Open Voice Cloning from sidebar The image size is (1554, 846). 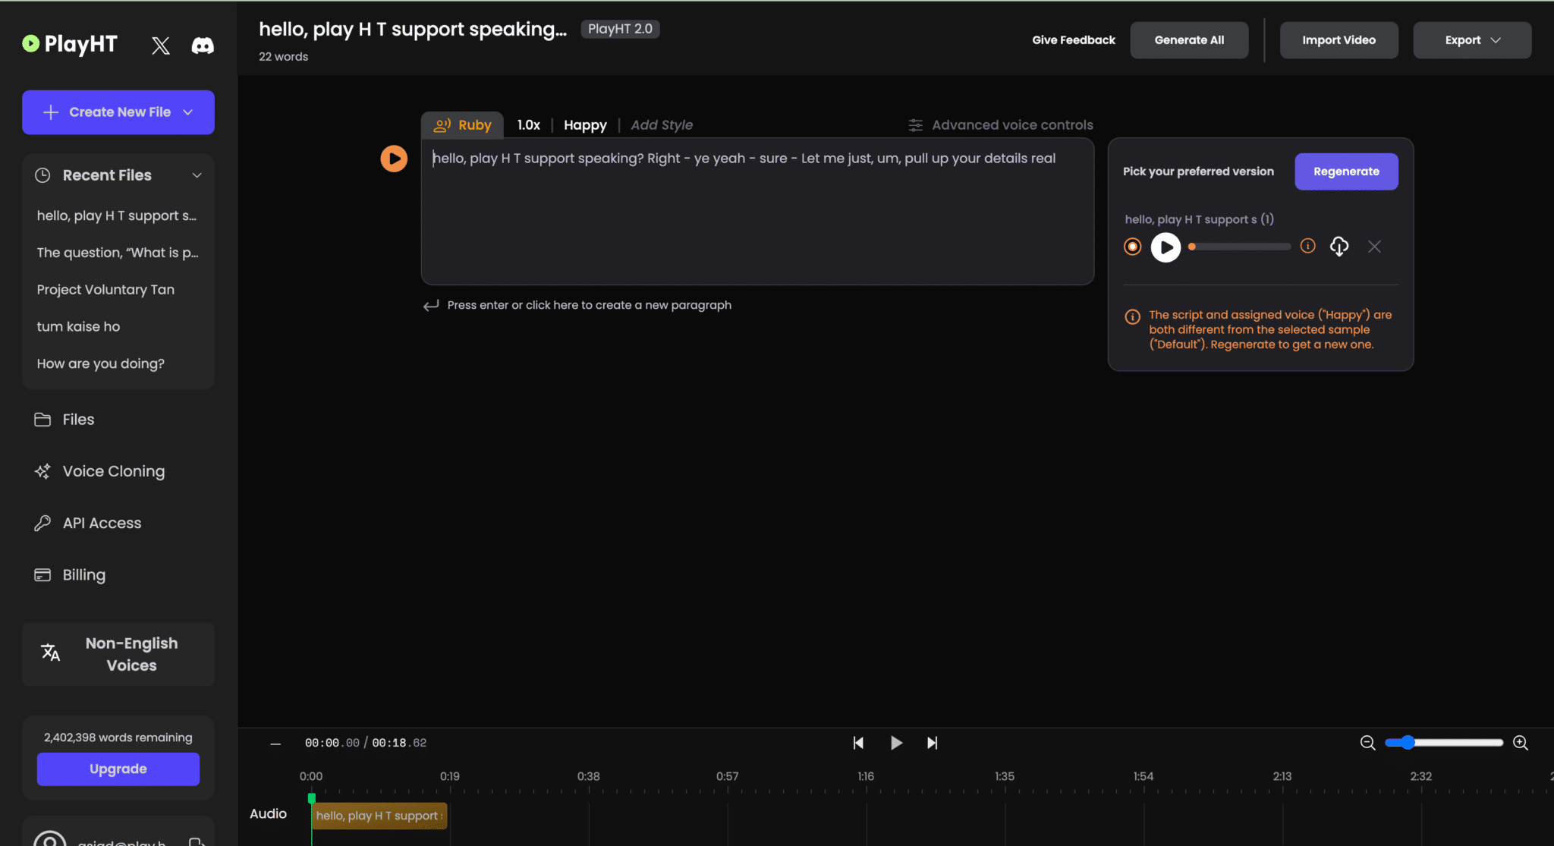click(113, 471)
